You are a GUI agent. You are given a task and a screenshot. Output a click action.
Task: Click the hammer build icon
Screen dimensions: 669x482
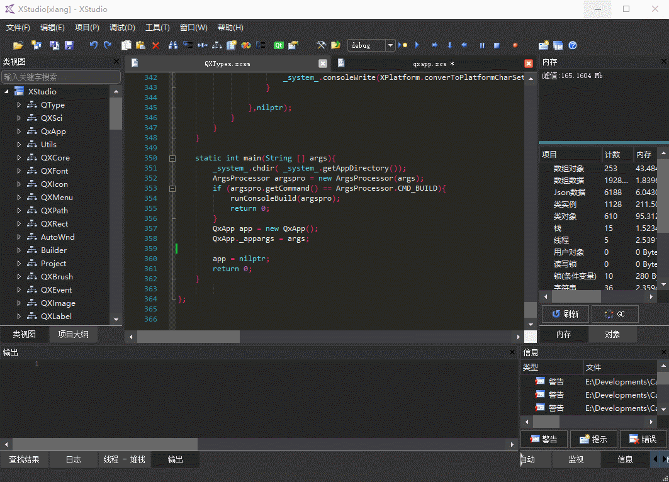pyautogui.click(x=321, y=45)
